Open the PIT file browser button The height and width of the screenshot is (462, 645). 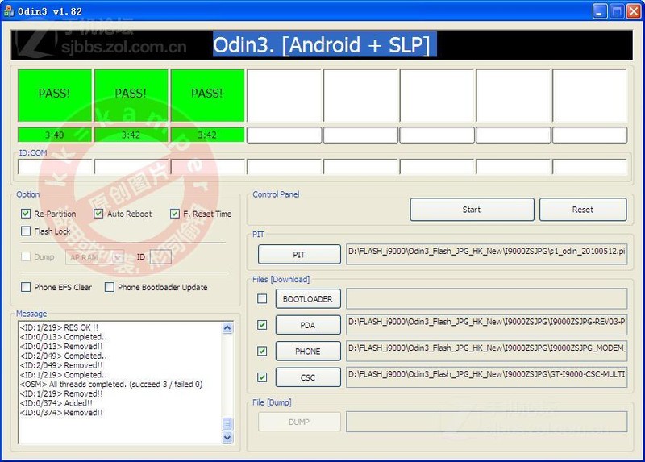tap(299, 254)
